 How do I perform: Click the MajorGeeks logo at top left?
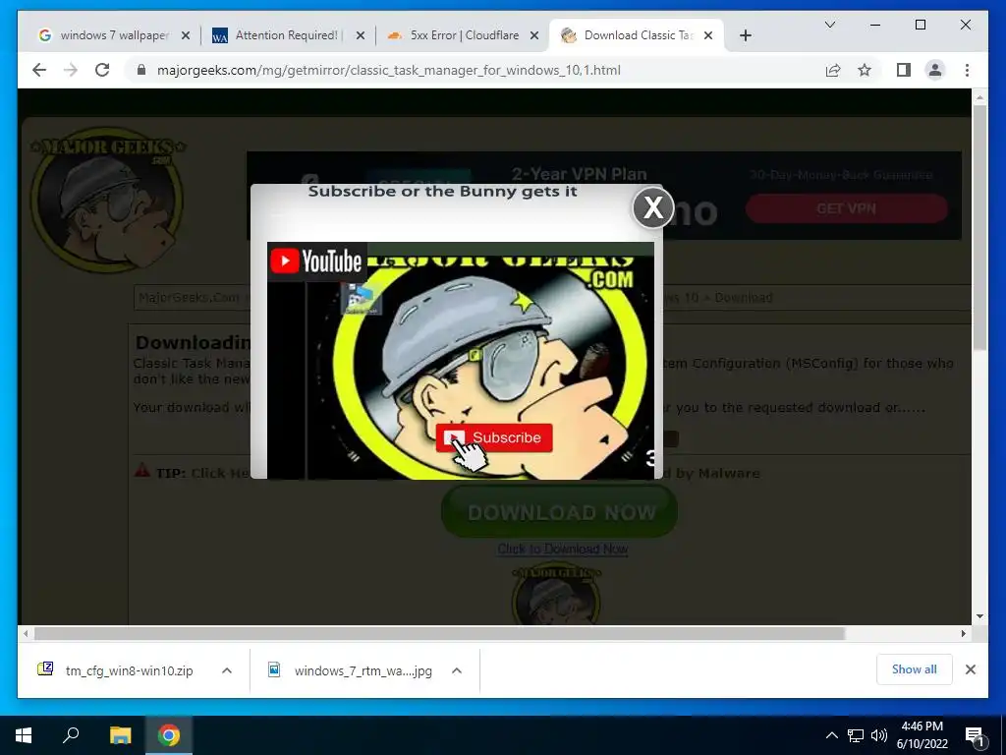tap(107, 199)
